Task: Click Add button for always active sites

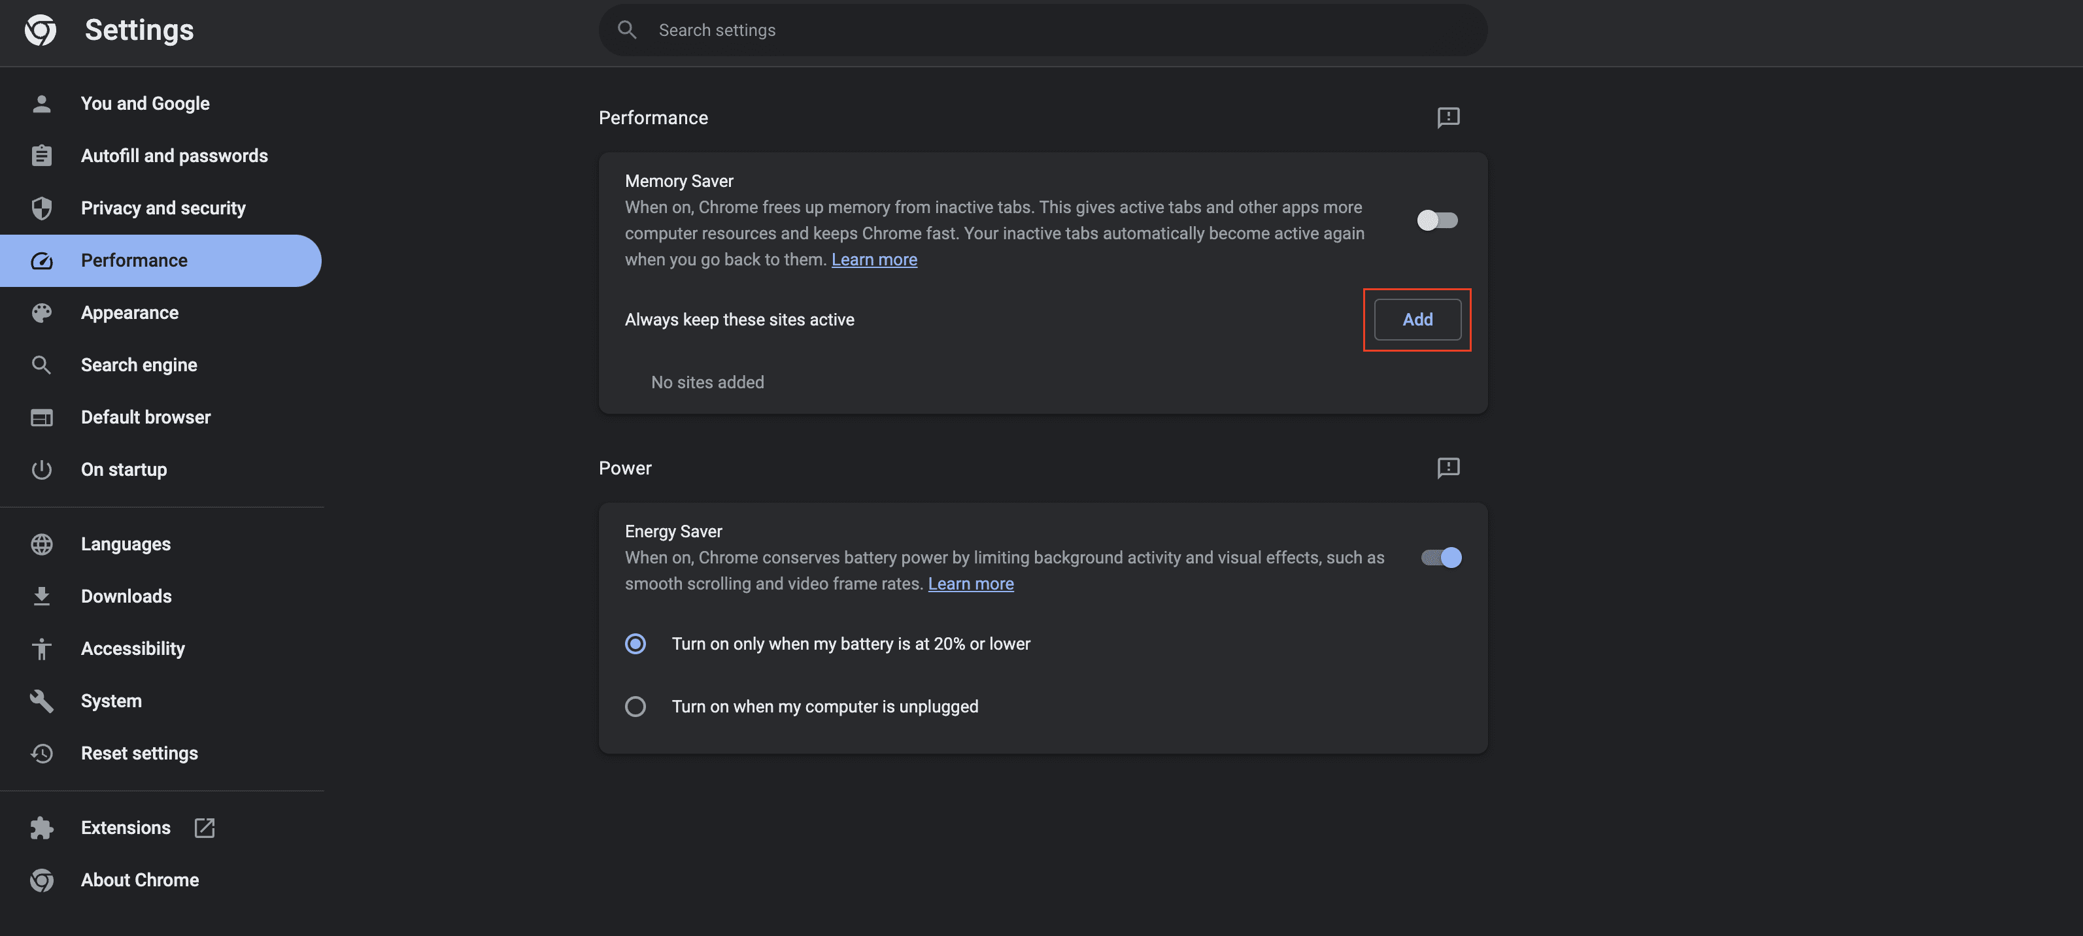Action: 1417,319
